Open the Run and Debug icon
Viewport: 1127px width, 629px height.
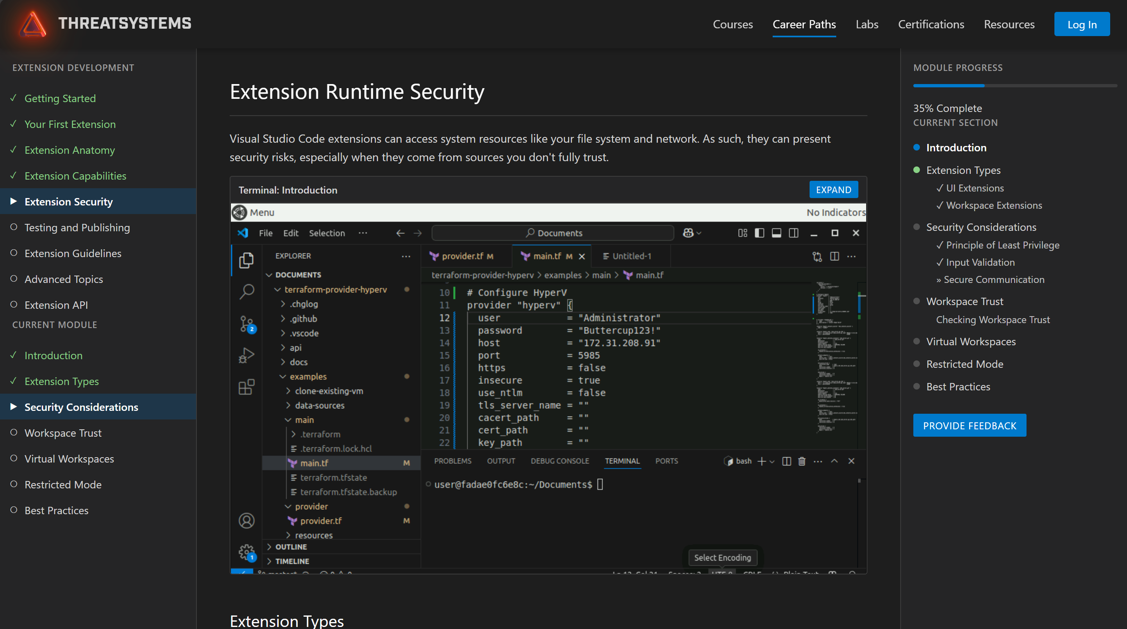click(x=246, y=356)
